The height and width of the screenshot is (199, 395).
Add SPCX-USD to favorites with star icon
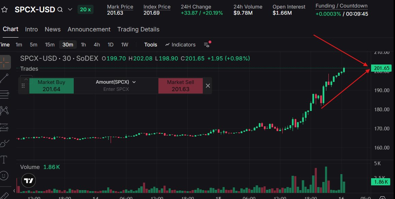point(4,10)
